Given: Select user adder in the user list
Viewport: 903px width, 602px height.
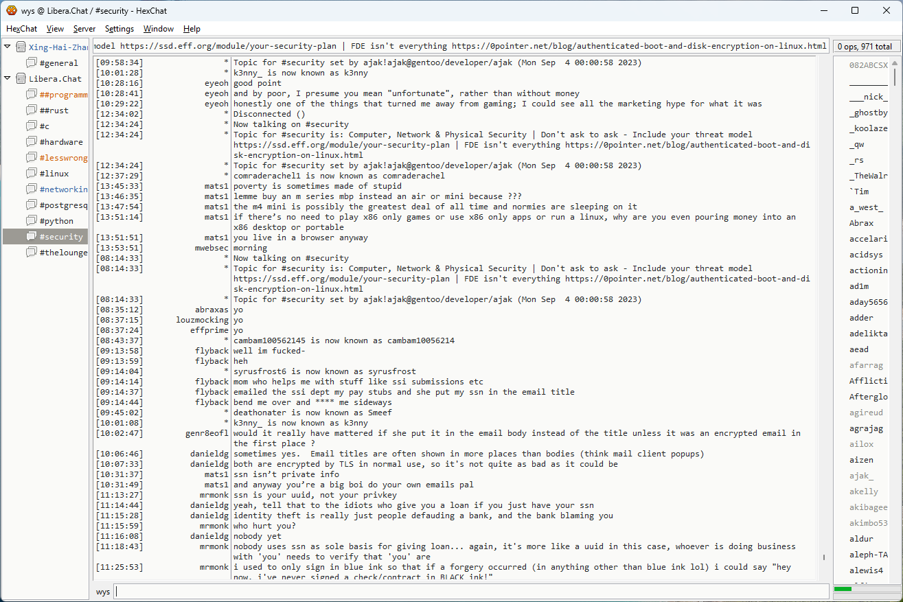Looking at the screenshot, I should (861, 318).
